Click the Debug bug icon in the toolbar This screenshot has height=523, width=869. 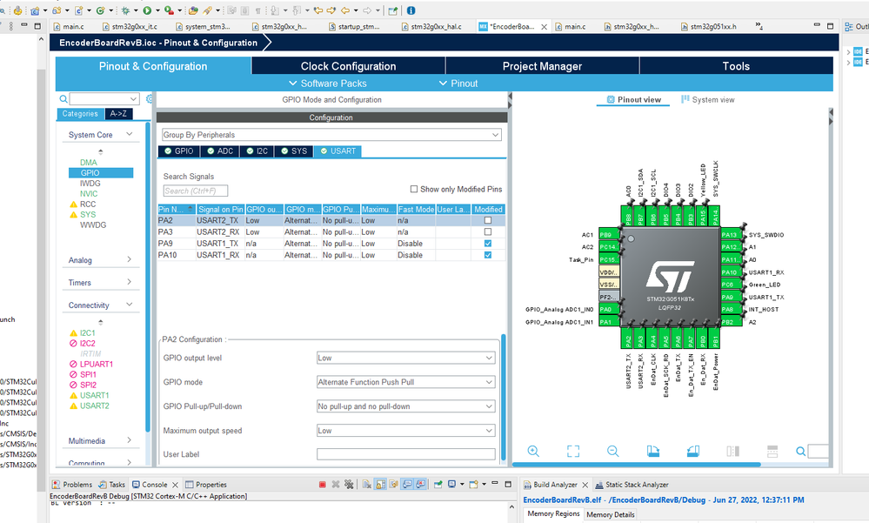pyautogui.click(x=126, y=10)
